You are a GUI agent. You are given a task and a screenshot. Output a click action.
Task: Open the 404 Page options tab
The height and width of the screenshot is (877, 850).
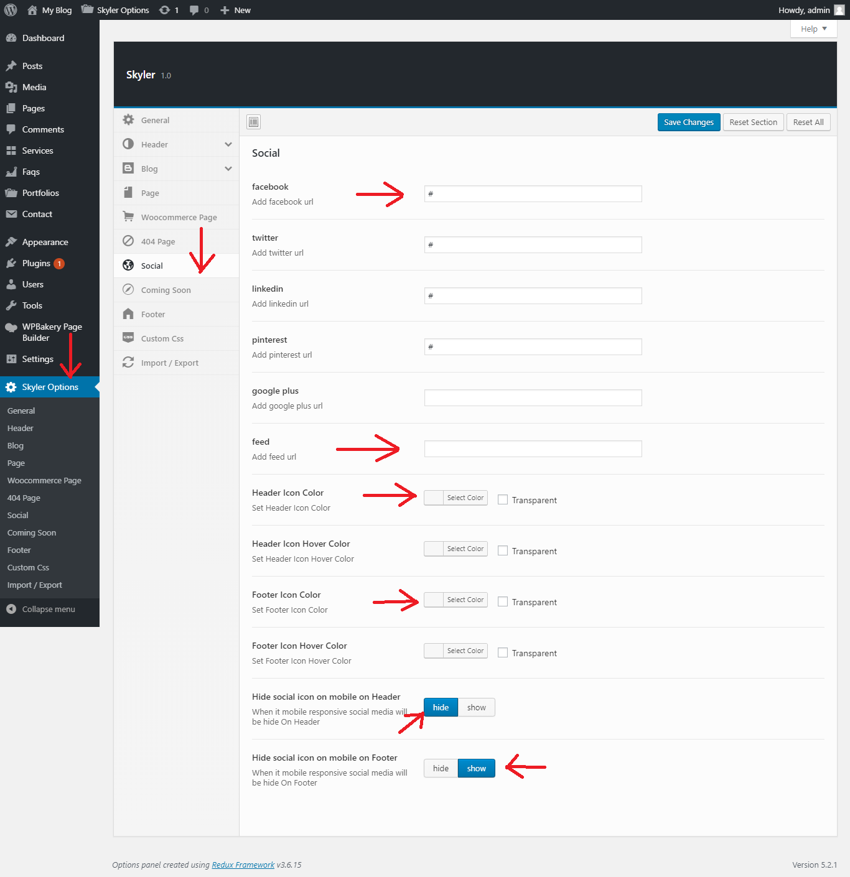pos(176,241)
